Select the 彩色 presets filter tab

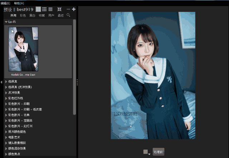tap(23, 15)
